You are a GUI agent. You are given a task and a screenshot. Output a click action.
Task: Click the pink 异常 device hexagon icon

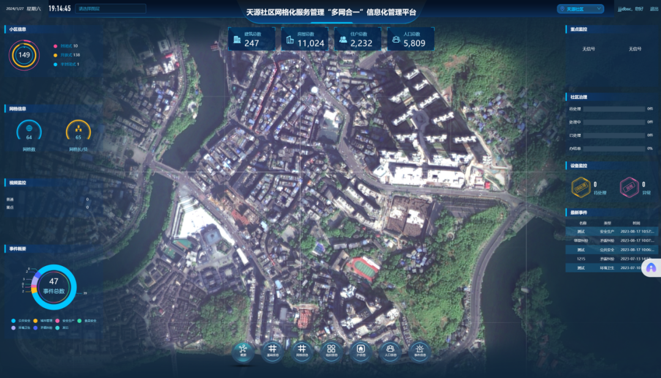pyautogui.click(x=629, y=188)
